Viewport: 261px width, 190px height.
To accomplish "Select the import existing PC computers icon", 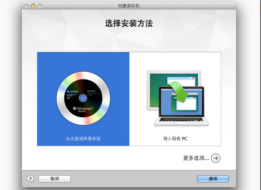I will click(178, 98).
